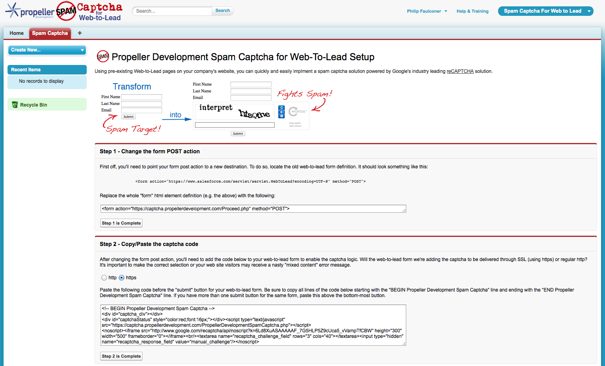Click the Step 2 - Copy/Paste the captcha code heading
Viewport: 605px width, 366px height.
coord(149,244)
